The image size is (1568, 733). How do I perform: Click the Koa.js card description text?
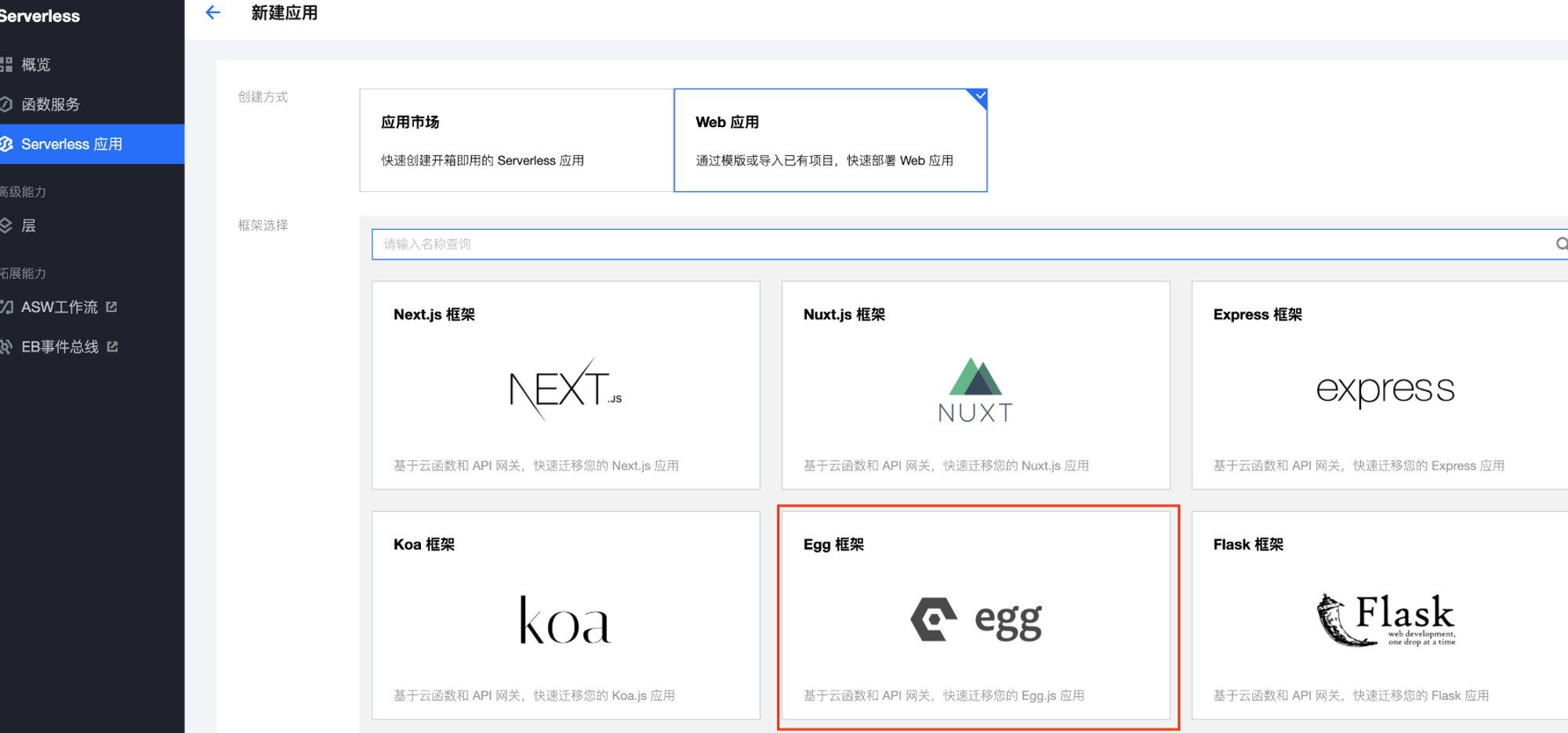pos(535,695)
